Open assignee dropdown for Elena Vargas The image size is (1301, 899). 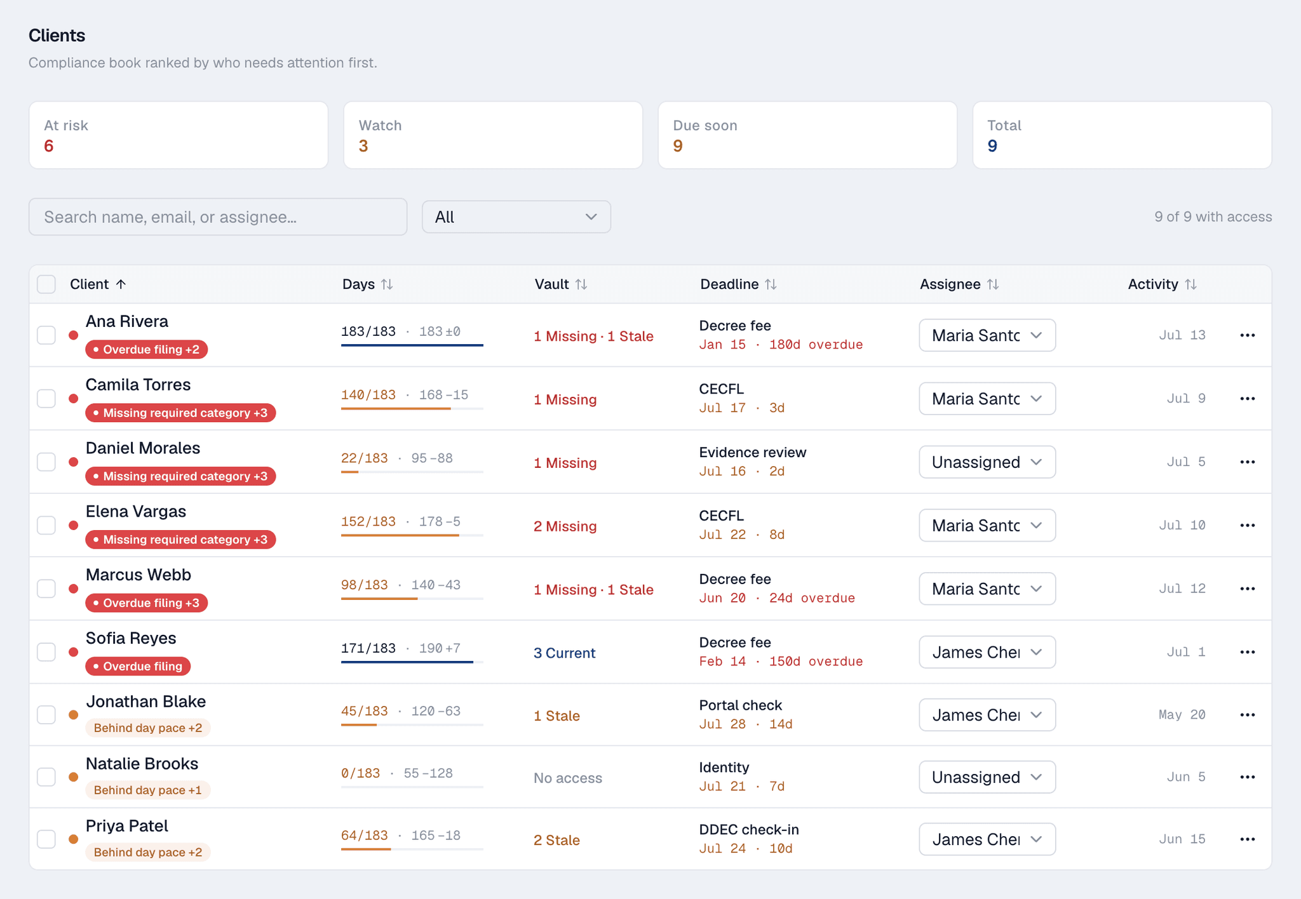pos(987,526)
